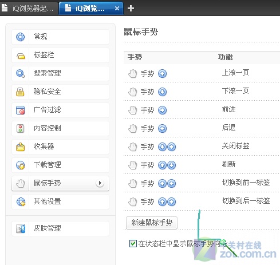280x265 pixels.
Task: Click the 新建鼠标手势 button
Action: pyautogui.click(x=152, y=223)
